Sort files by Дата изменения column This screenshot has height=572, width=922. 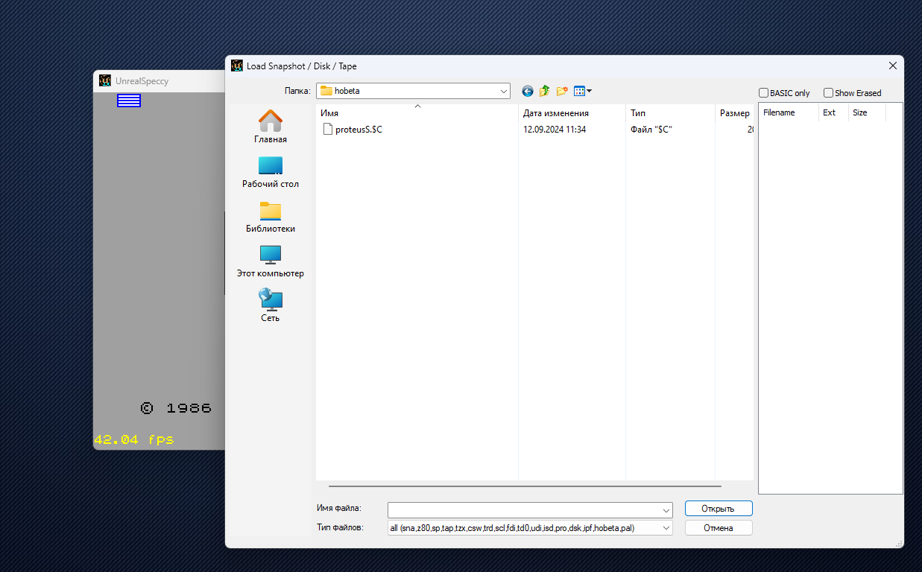tap(572, 113)
